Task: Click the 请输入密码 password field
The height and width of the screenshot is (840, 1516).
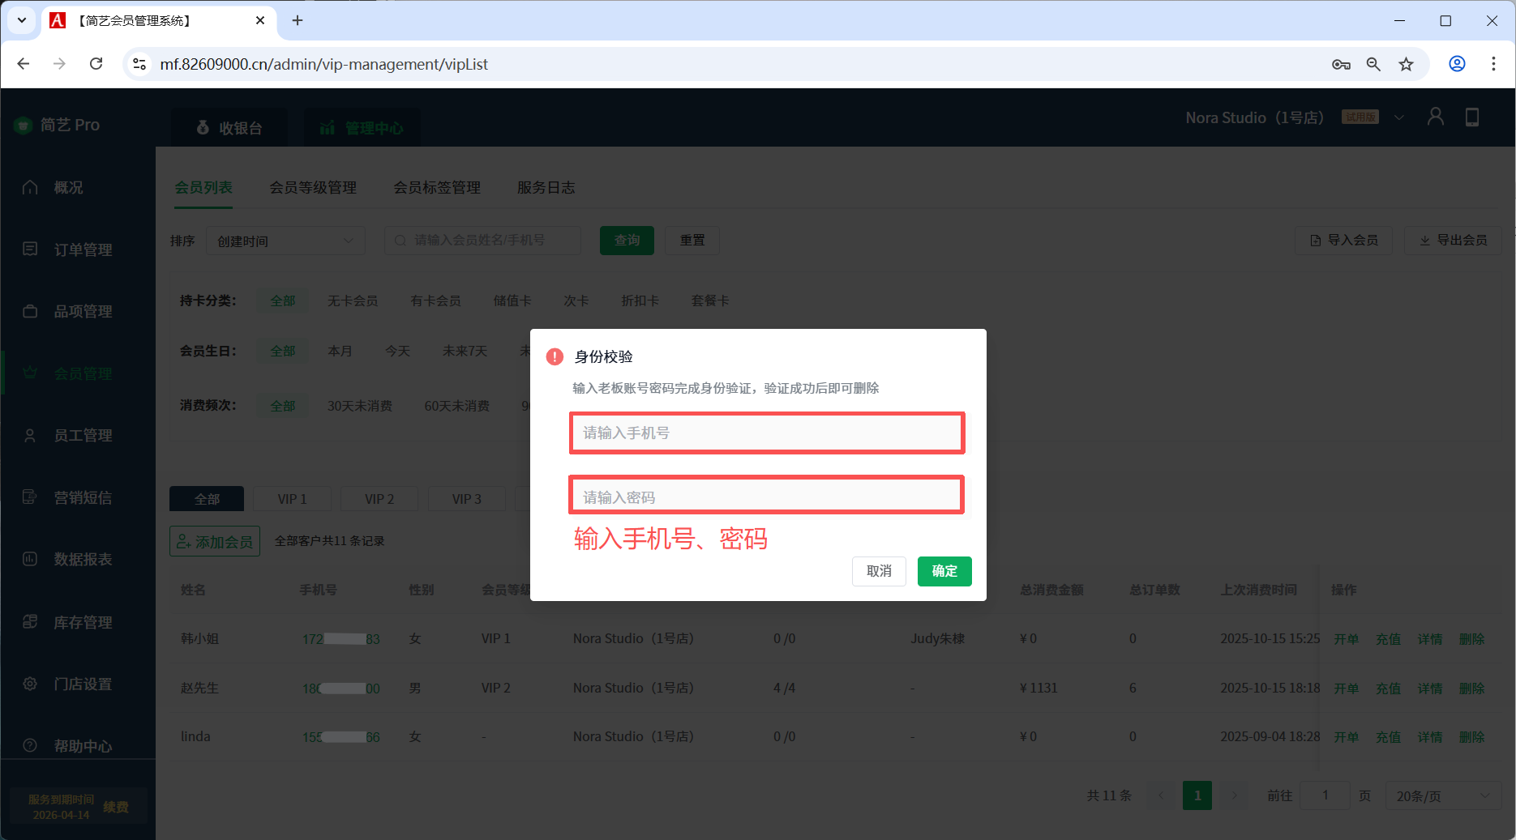Action: (766, 497)
